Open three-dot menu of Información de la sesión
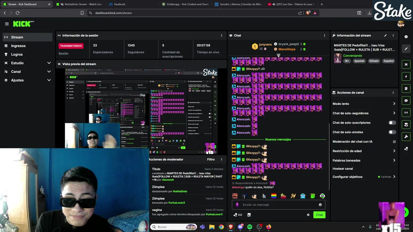 221,35
